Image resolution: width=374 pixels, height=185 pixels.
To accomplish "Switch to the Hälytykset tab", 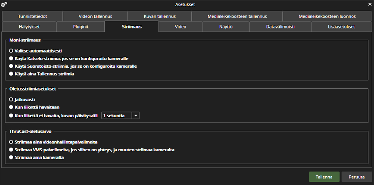I will tap(29, 27).
